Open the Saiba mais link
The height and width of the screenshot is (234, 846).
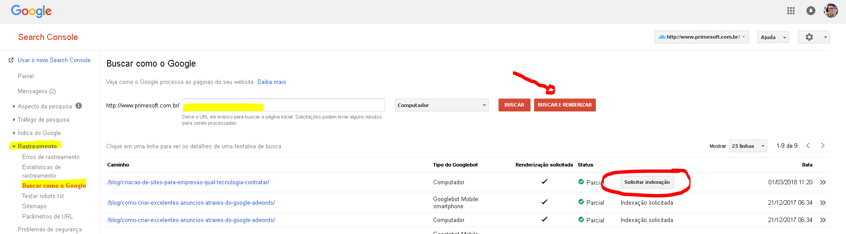click(x=271, y=82)
